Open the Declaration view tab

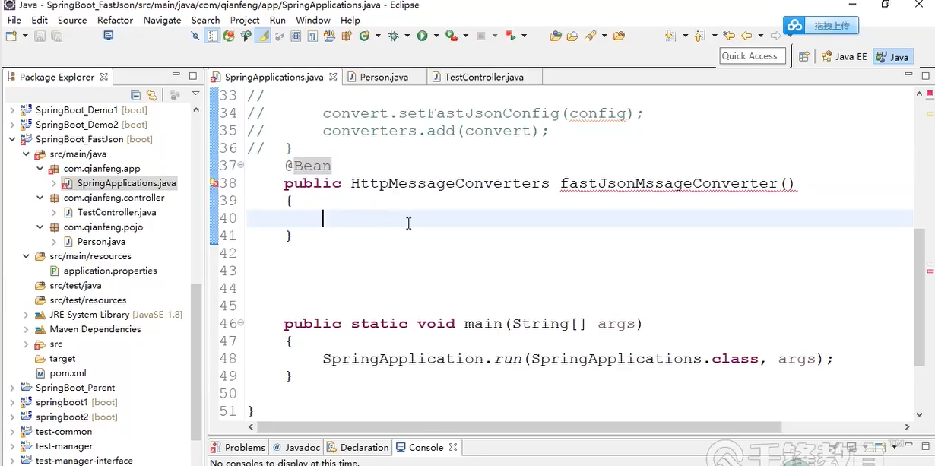pos(357,447)
